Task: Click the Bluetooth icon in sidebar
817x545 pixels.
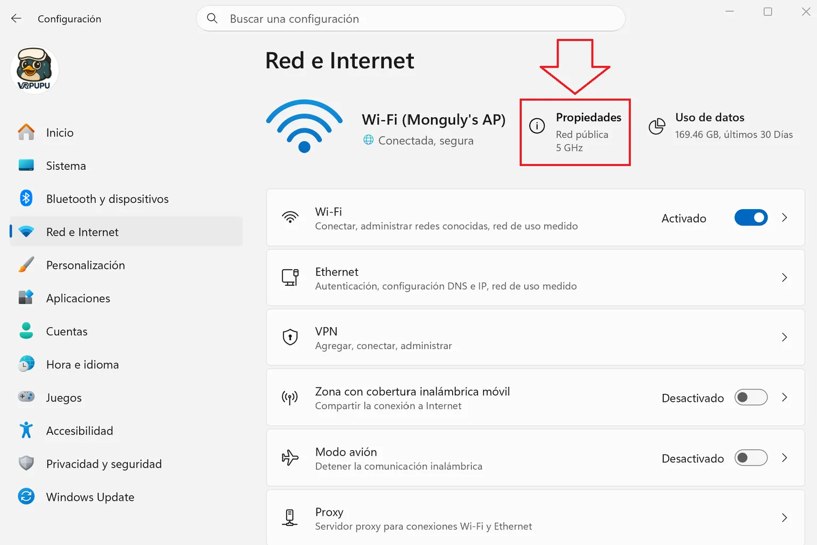Action: click(26, 199)
